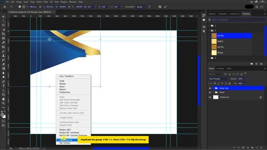
Task: Select the first b47f2c swatch
Action: tap(232, 36)
